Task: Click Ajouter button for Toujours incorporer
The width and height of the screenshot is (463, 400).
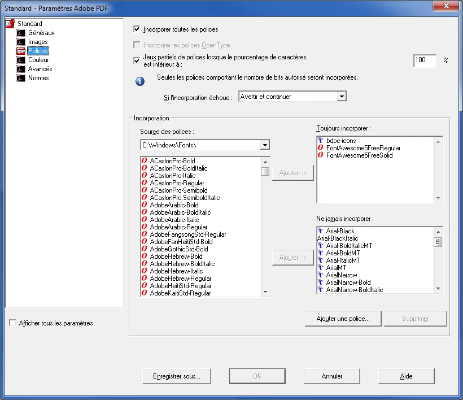Action: point(292,173)
